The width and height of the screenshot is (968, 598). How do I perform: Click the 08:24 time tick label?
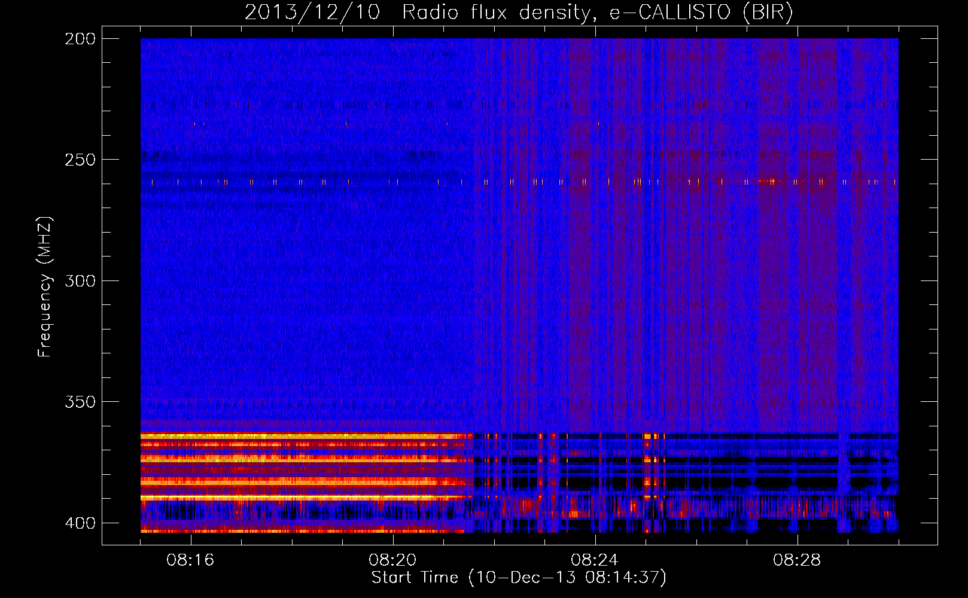tap(595, 560)
